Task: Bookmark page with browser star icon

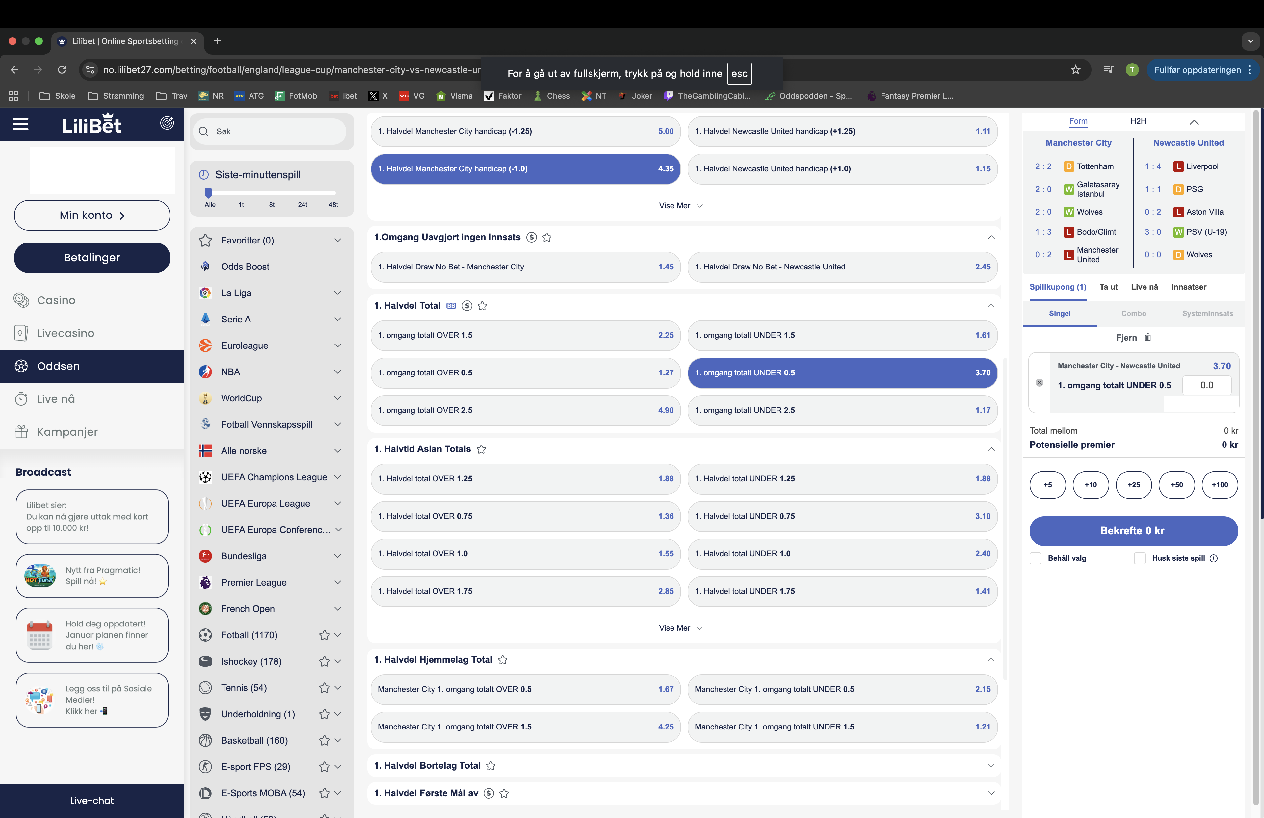Action: tap(1075, 69)
